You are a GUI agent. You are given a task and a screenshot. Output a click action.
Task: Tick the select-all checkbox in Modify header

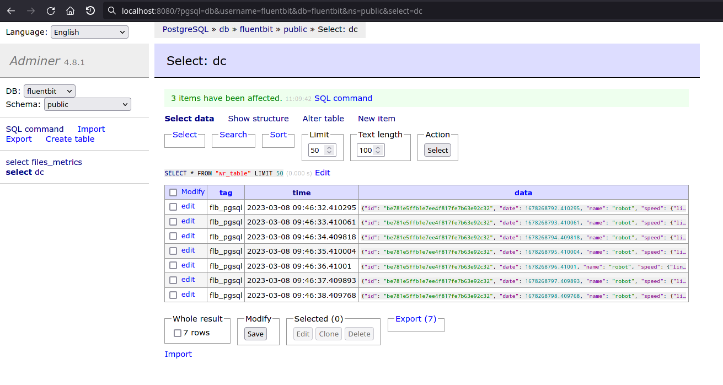click(x=173, y=192)
